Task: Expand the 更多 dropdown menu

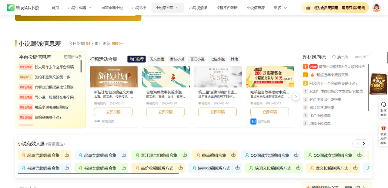Action: 286,8
